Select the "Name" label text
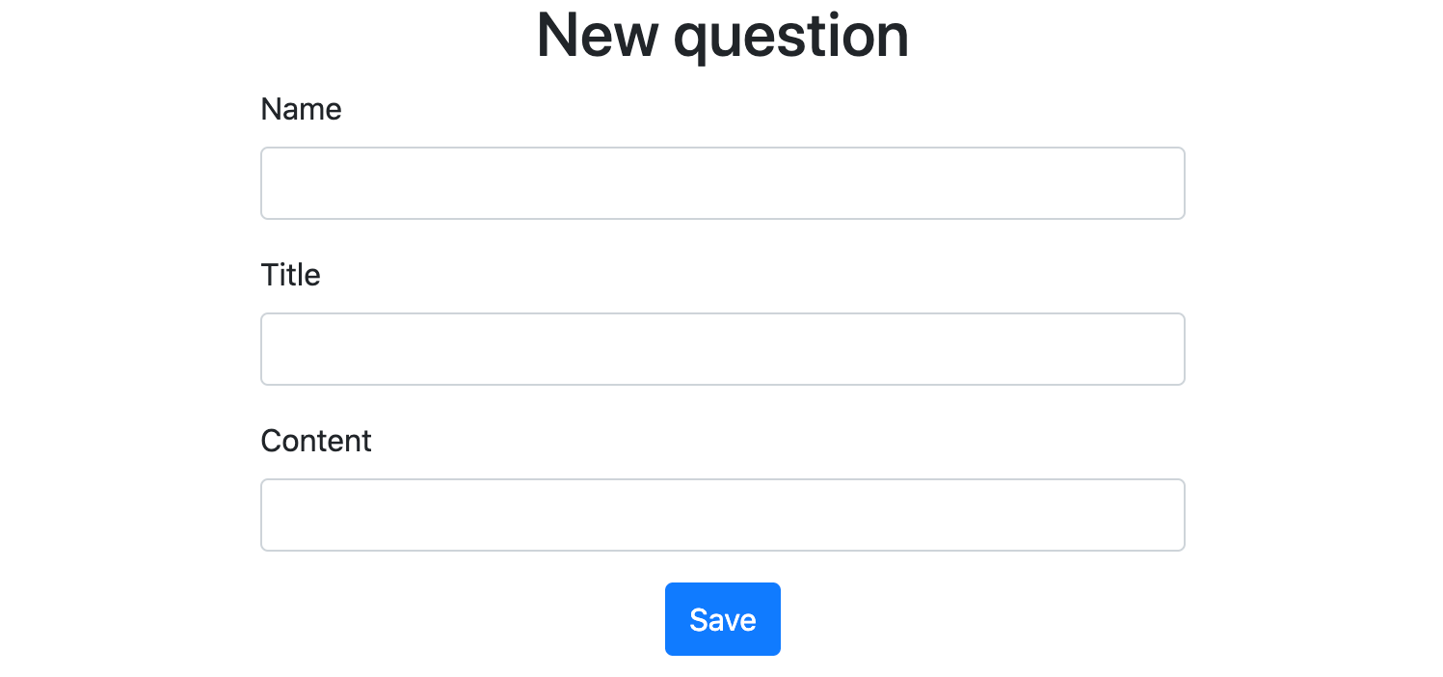The width and height of the screenshot is (1443, 677). (x=301, y=110)
